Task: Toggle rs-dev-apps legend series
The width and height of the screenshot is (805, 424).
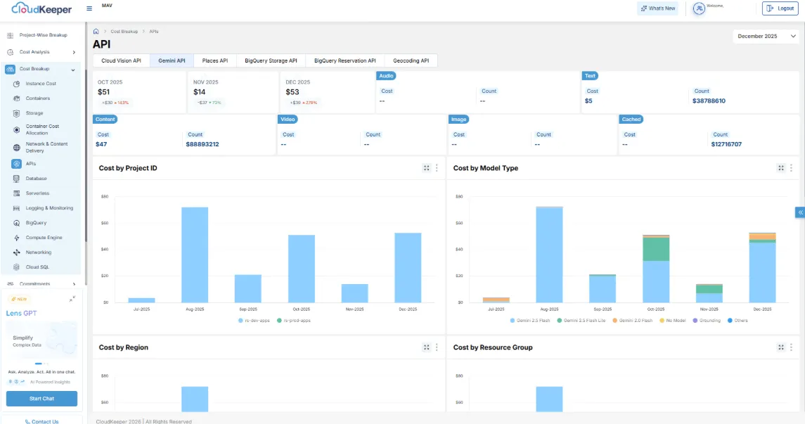Action: 254,321
